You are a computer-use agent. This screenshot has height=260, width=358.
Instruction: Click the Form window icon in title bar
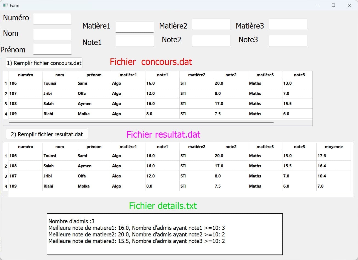click(x=5, y=5)
